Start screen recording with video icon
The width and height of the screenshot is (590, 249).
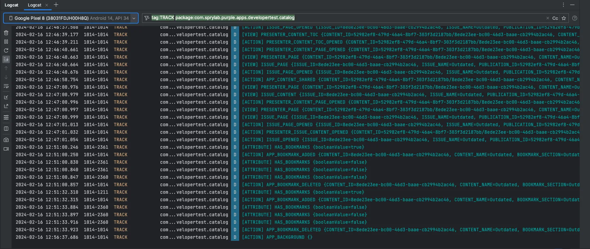tap(6, 149)
